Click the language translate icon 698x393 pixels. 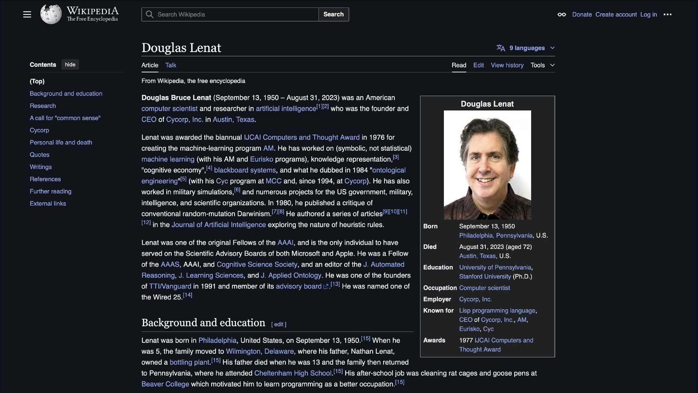[x=501, y=48]
